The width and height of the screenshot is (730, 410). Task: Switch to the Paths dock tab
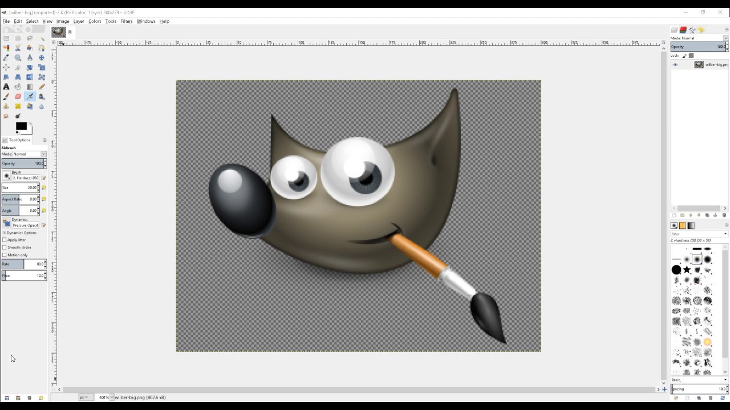[692, 30]
